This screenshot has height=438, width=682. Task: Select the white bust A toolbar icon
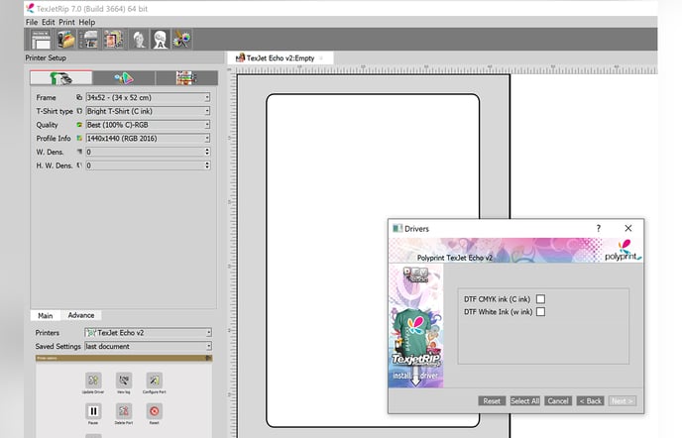point(160,40)
